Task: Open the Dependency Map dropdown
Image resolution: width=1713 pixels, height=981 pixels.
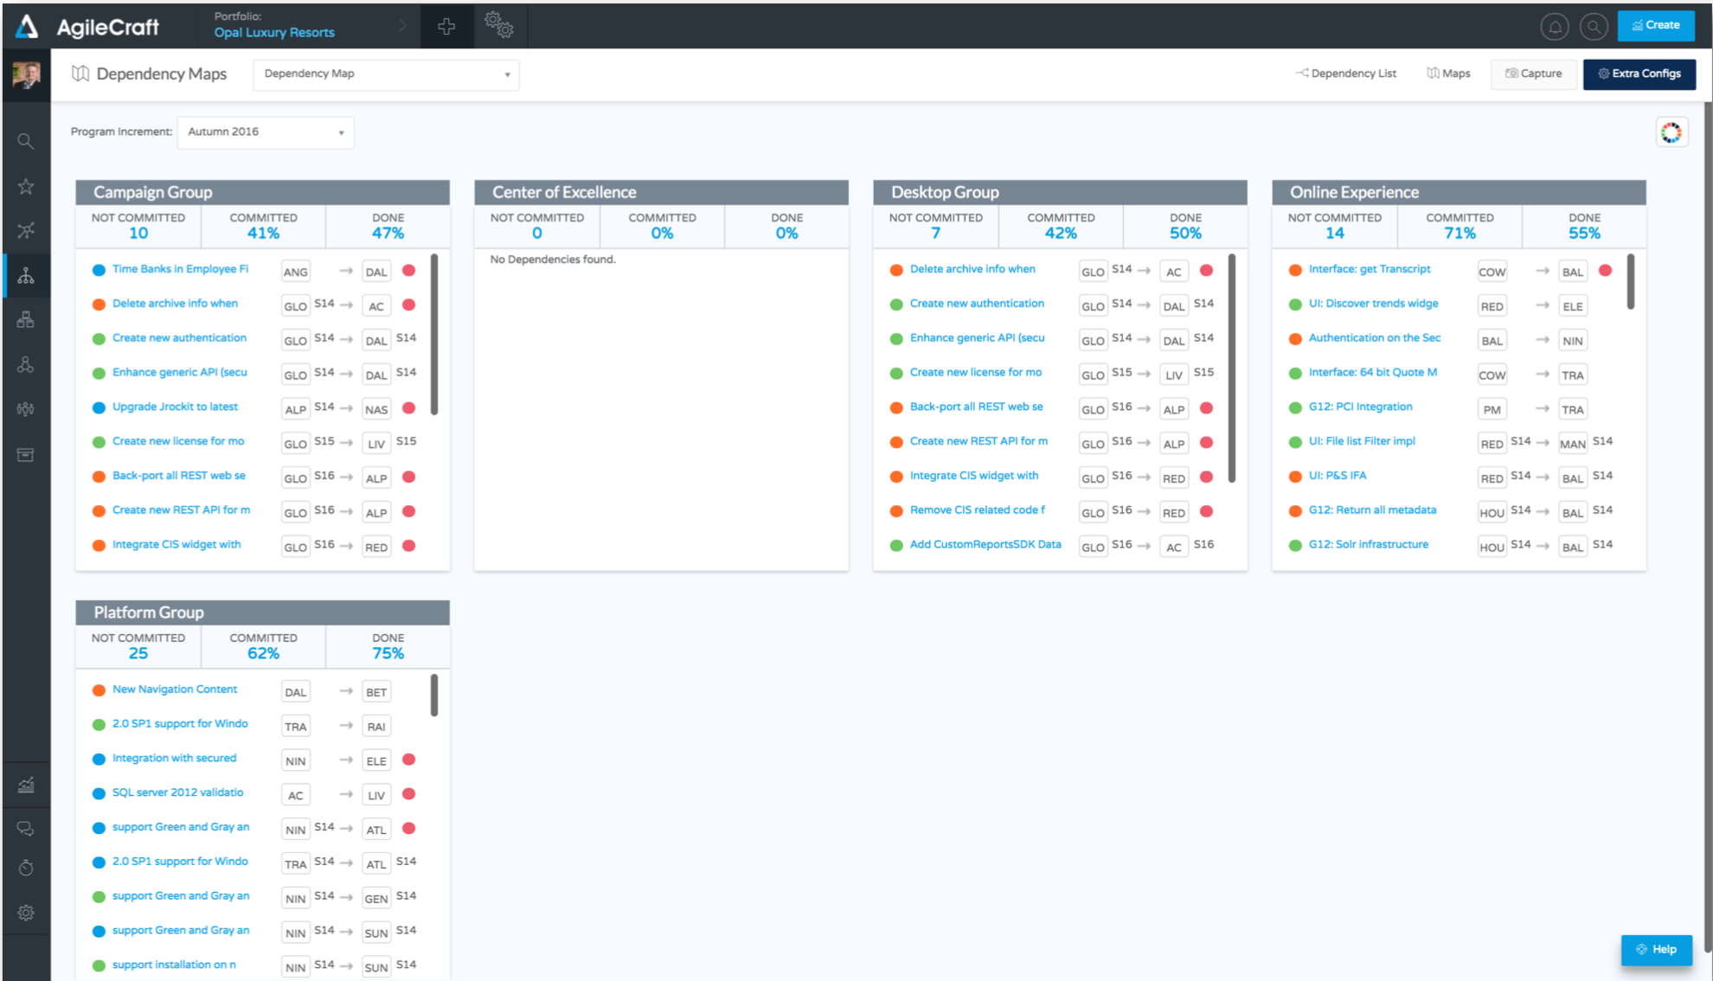Action: [x=386, y=74]
